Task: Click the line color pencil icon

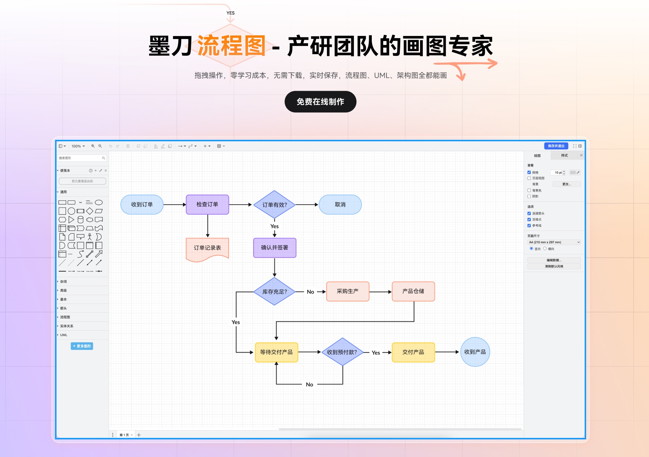Action: [x=163, y=146]
